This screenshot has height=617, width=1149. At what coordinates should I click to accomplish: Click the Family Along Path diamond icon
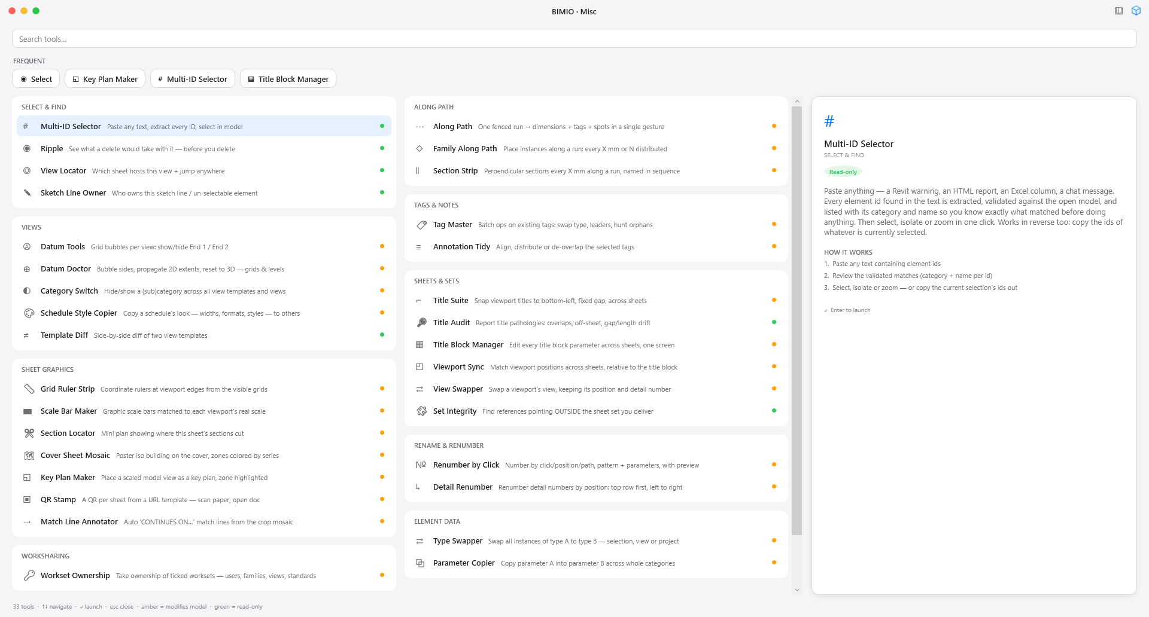pyautogui.click(x=420, y=148)
